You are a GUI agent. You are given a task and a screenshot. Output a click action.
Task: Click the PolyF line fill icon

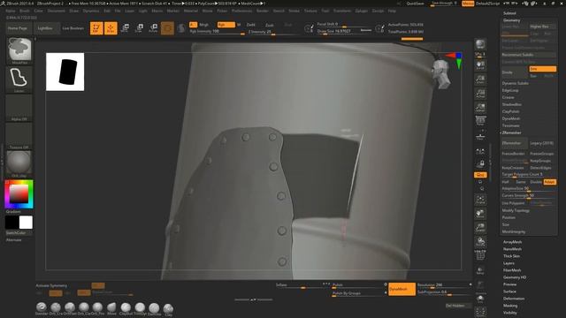coord(480,255)
